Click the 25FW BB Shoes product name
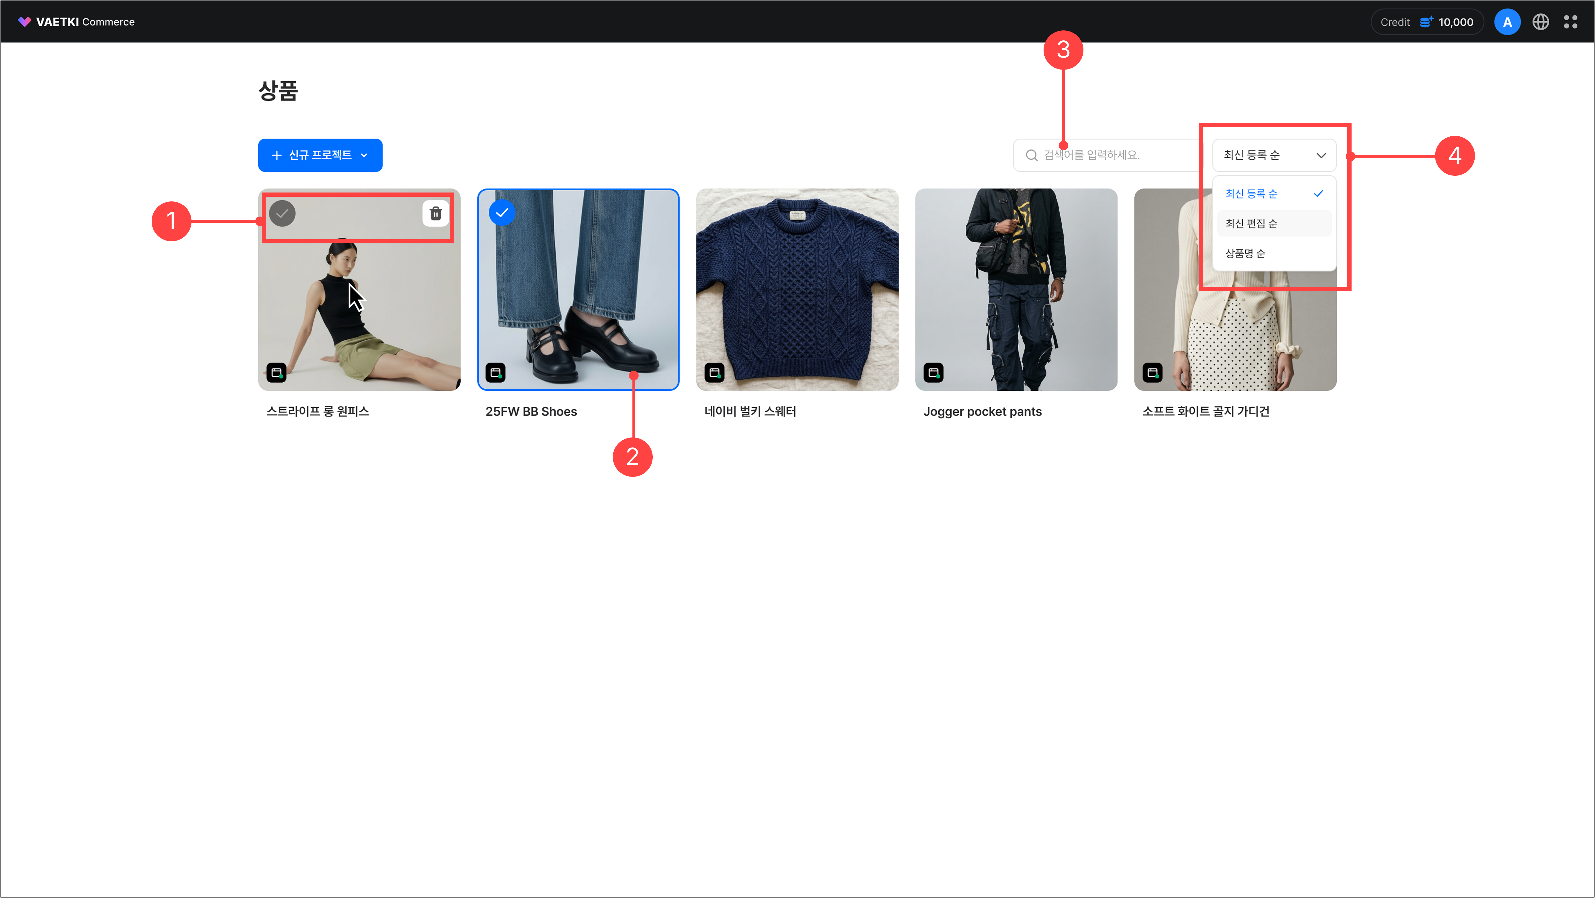This screenshot has width=1595, height=898. point(531,411)
